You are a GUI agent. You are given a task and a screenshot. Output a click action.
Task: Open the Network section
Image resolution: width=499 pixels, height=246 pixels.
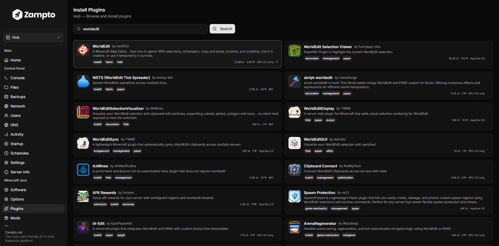pyautogui.click(x=33, y=106)
